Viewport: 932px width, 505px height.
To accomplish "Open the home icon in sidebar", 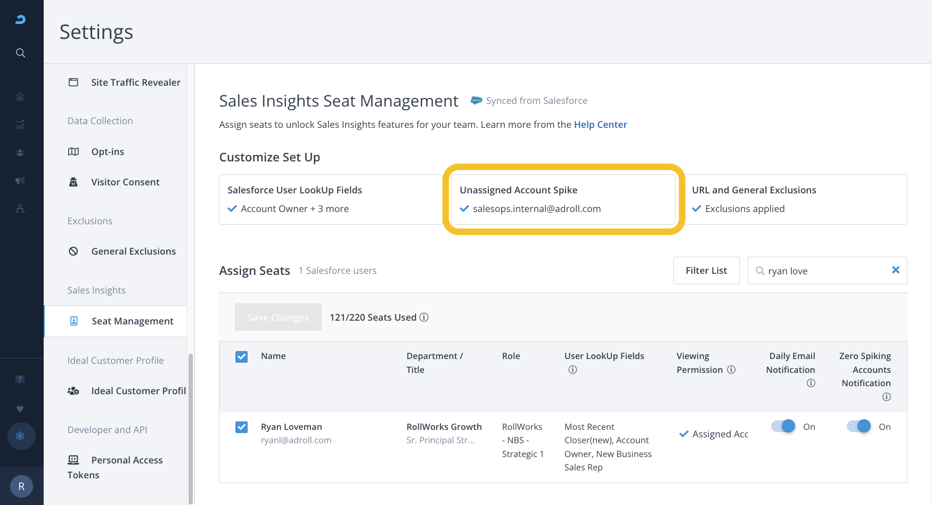I will 20,96.
